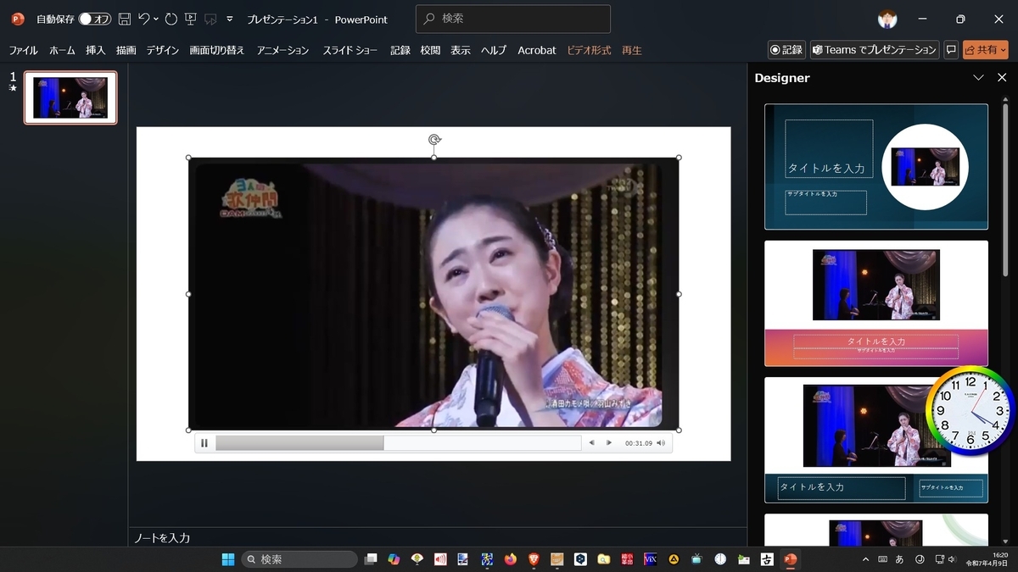This screenshot has height=572, width=1018.
Task: Click the analog clock widget overlay
Action: (970, 410)
